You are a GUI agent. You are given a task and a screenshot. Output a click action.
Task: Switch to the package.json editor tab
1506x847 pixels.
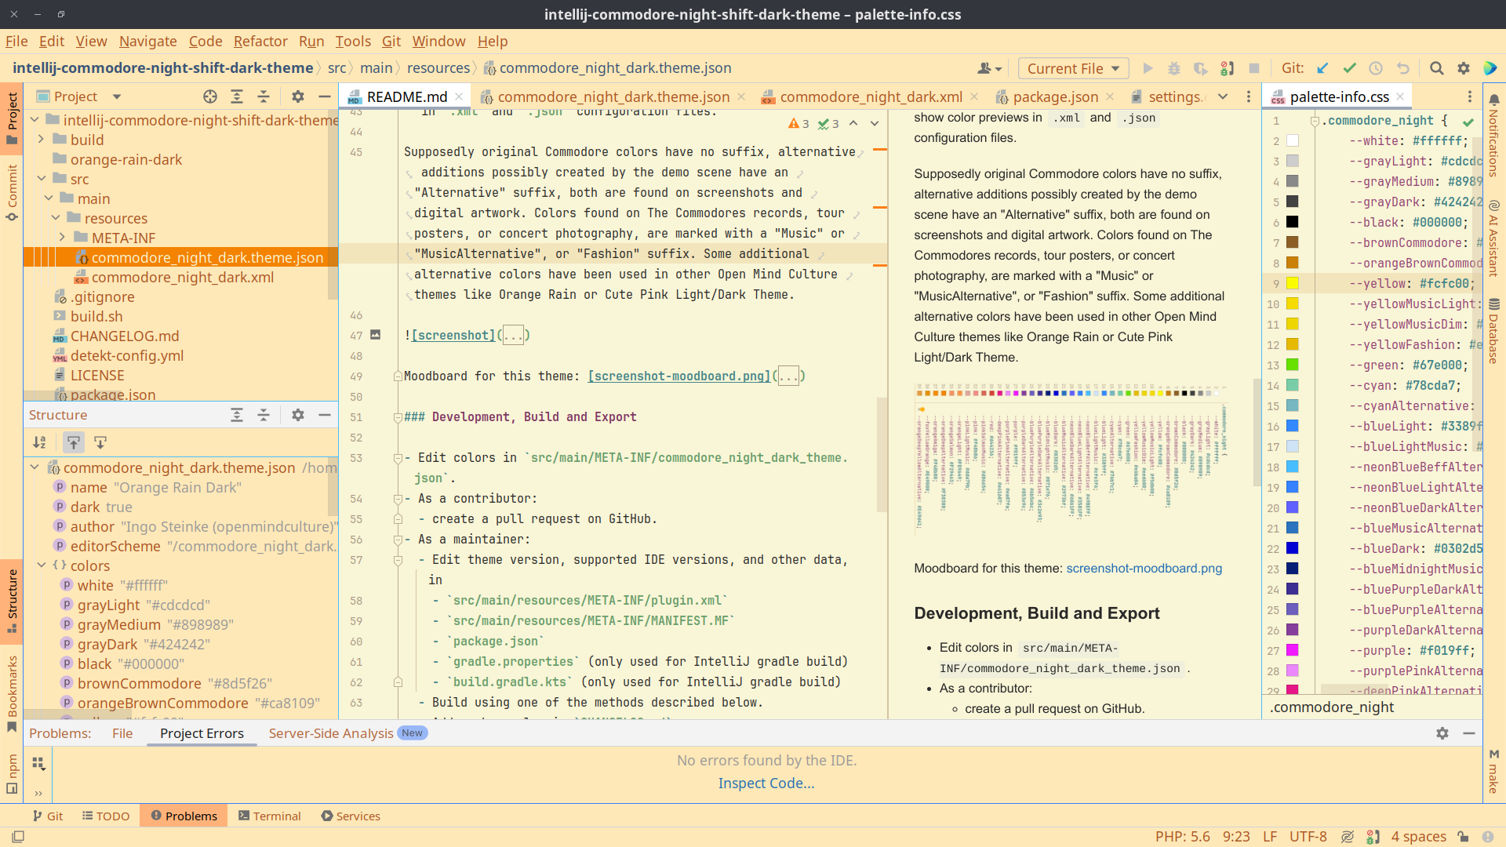coord(1054,96)
